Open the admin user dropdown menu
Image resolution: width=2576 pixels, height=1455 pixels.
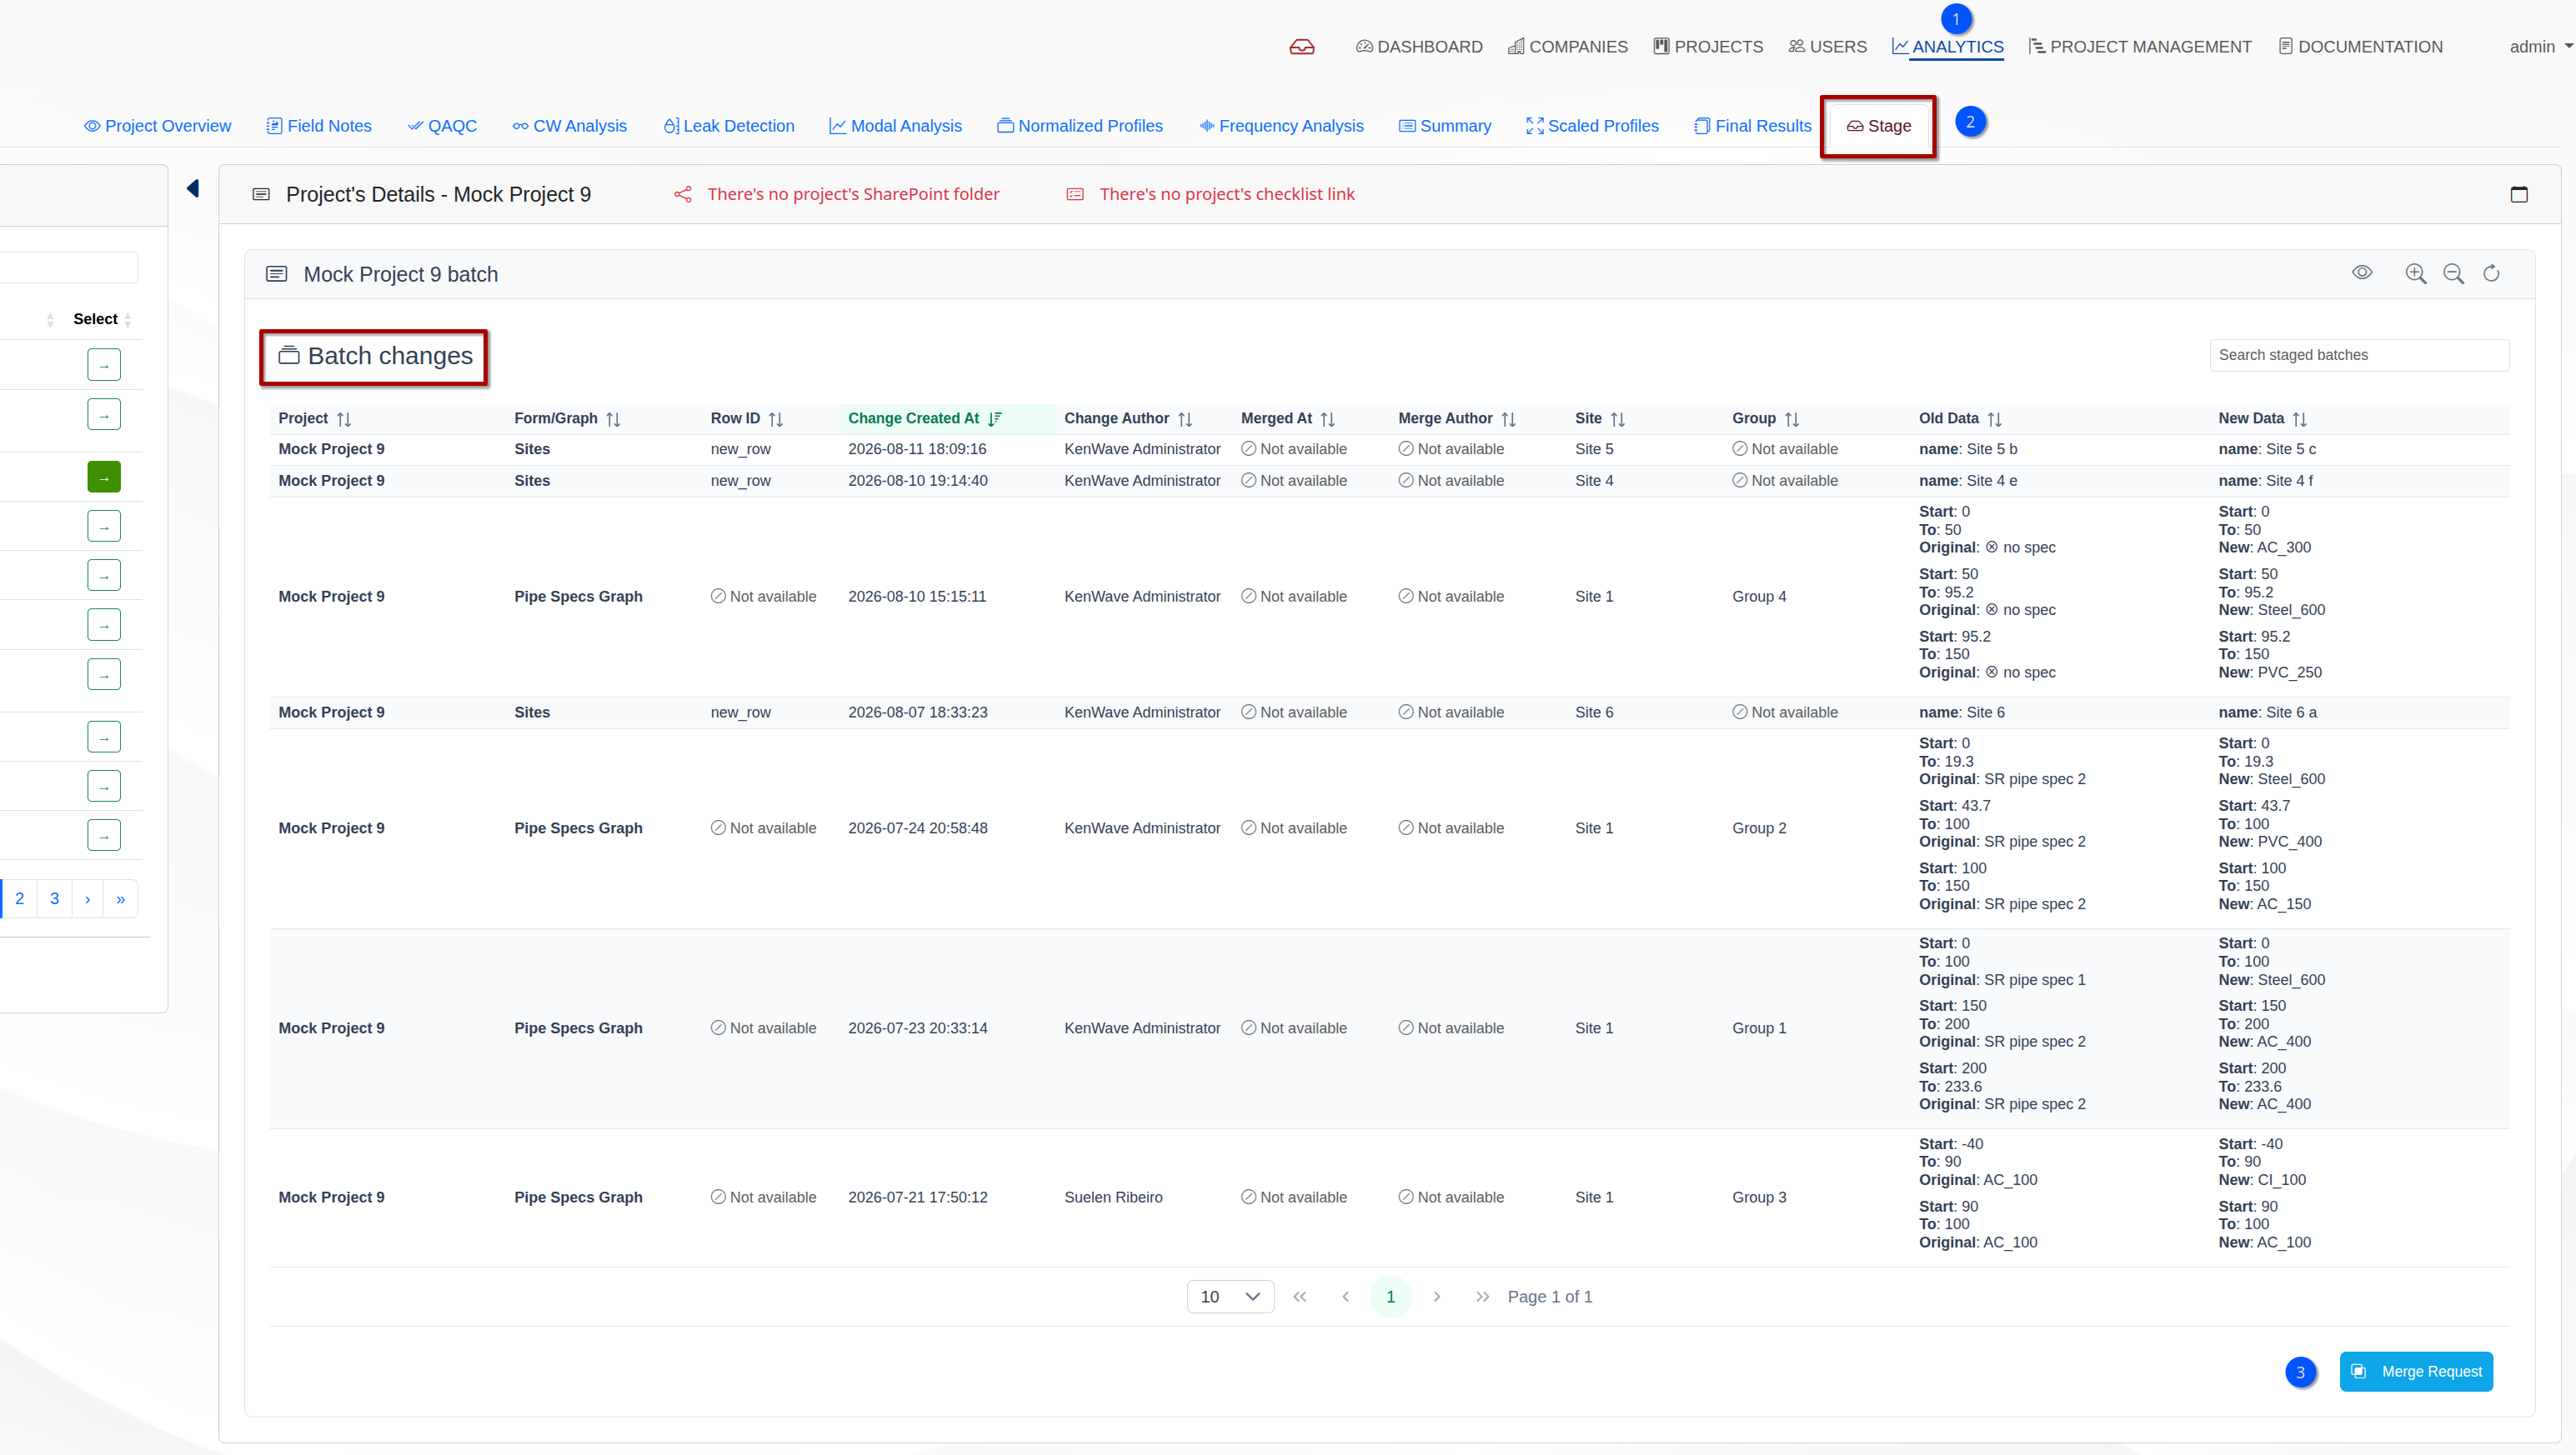(x=2541, y=47)
